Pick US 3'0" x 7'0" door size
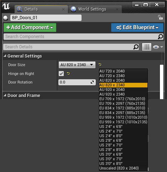 (x=123, y=159)
